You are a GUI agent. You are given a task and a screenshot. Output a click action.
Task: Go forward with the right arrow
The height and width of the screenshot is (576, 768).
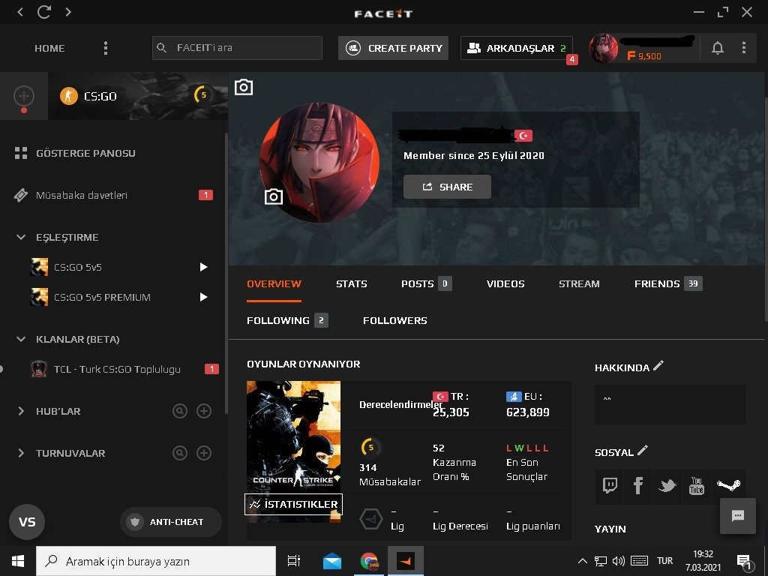tap(68, 12)
